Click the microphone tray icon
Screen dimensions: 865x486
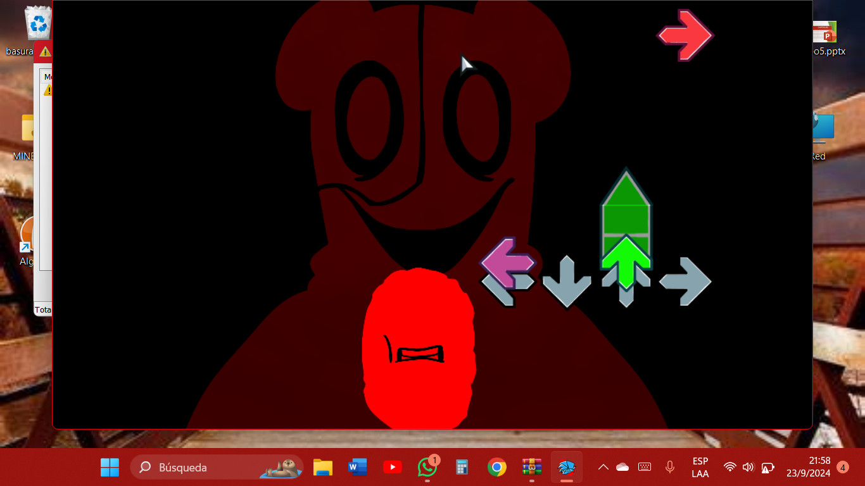tap(670, 468)
